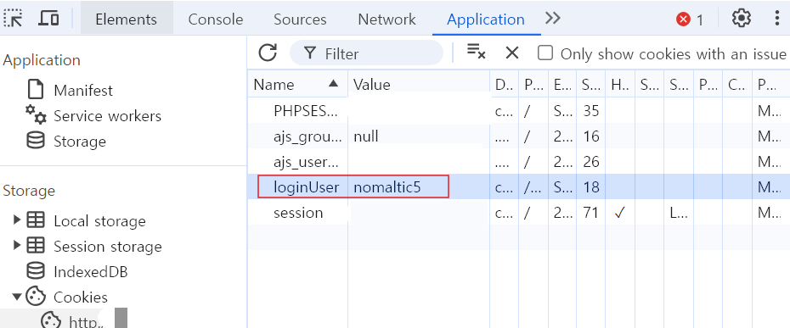Image resolution: width=790 pixels, height=328 pixels.
Task: Open the error count indicator showing 1
Action: point(690,19)
